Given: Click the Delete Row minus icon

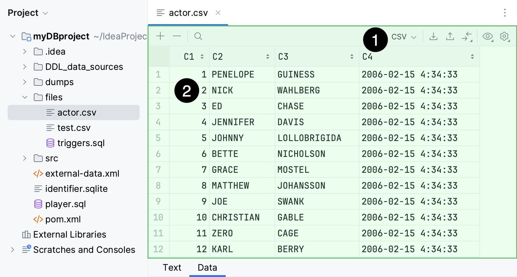Looking at the screenshot, I should tap(177, 36).
